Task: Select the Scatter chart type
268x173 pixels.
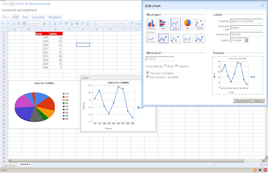Action: (x=200, y=24)
